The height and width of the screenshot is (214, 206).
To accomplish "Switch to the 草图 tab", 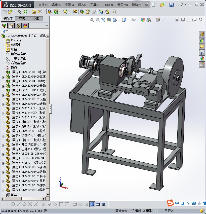I will point(36,18).
